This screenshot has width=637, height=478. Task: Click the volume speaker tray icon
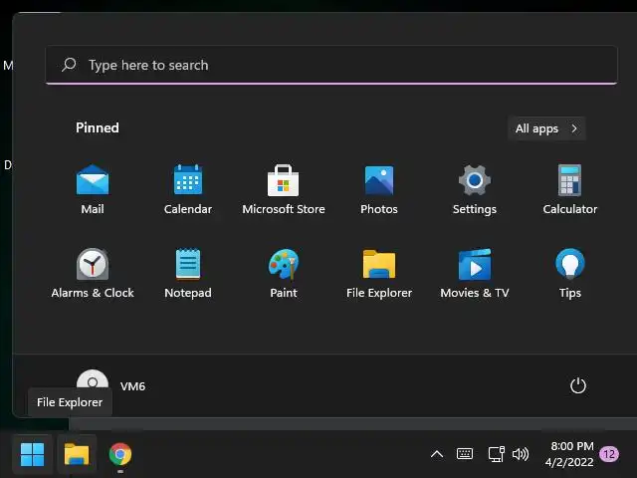point(521,454)
